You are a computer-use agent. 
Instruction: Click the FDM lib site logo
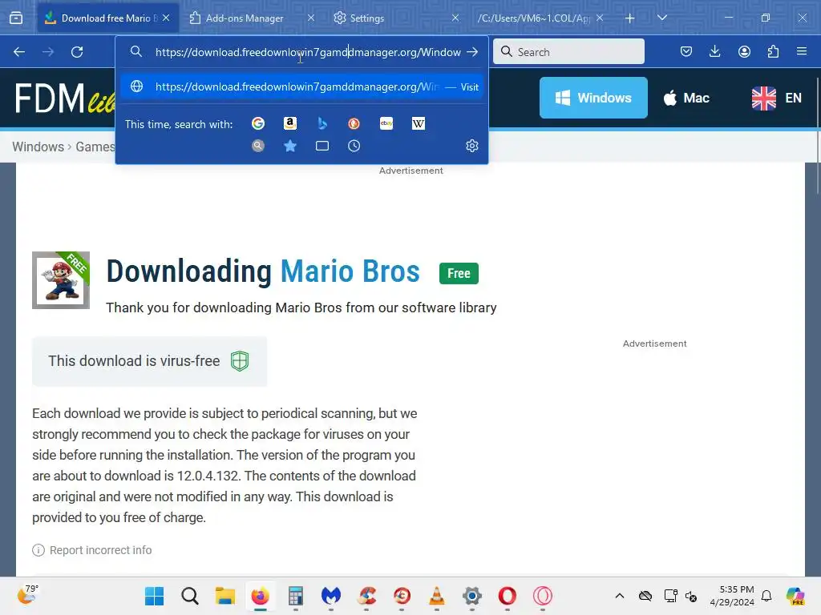tap(65, 98)
